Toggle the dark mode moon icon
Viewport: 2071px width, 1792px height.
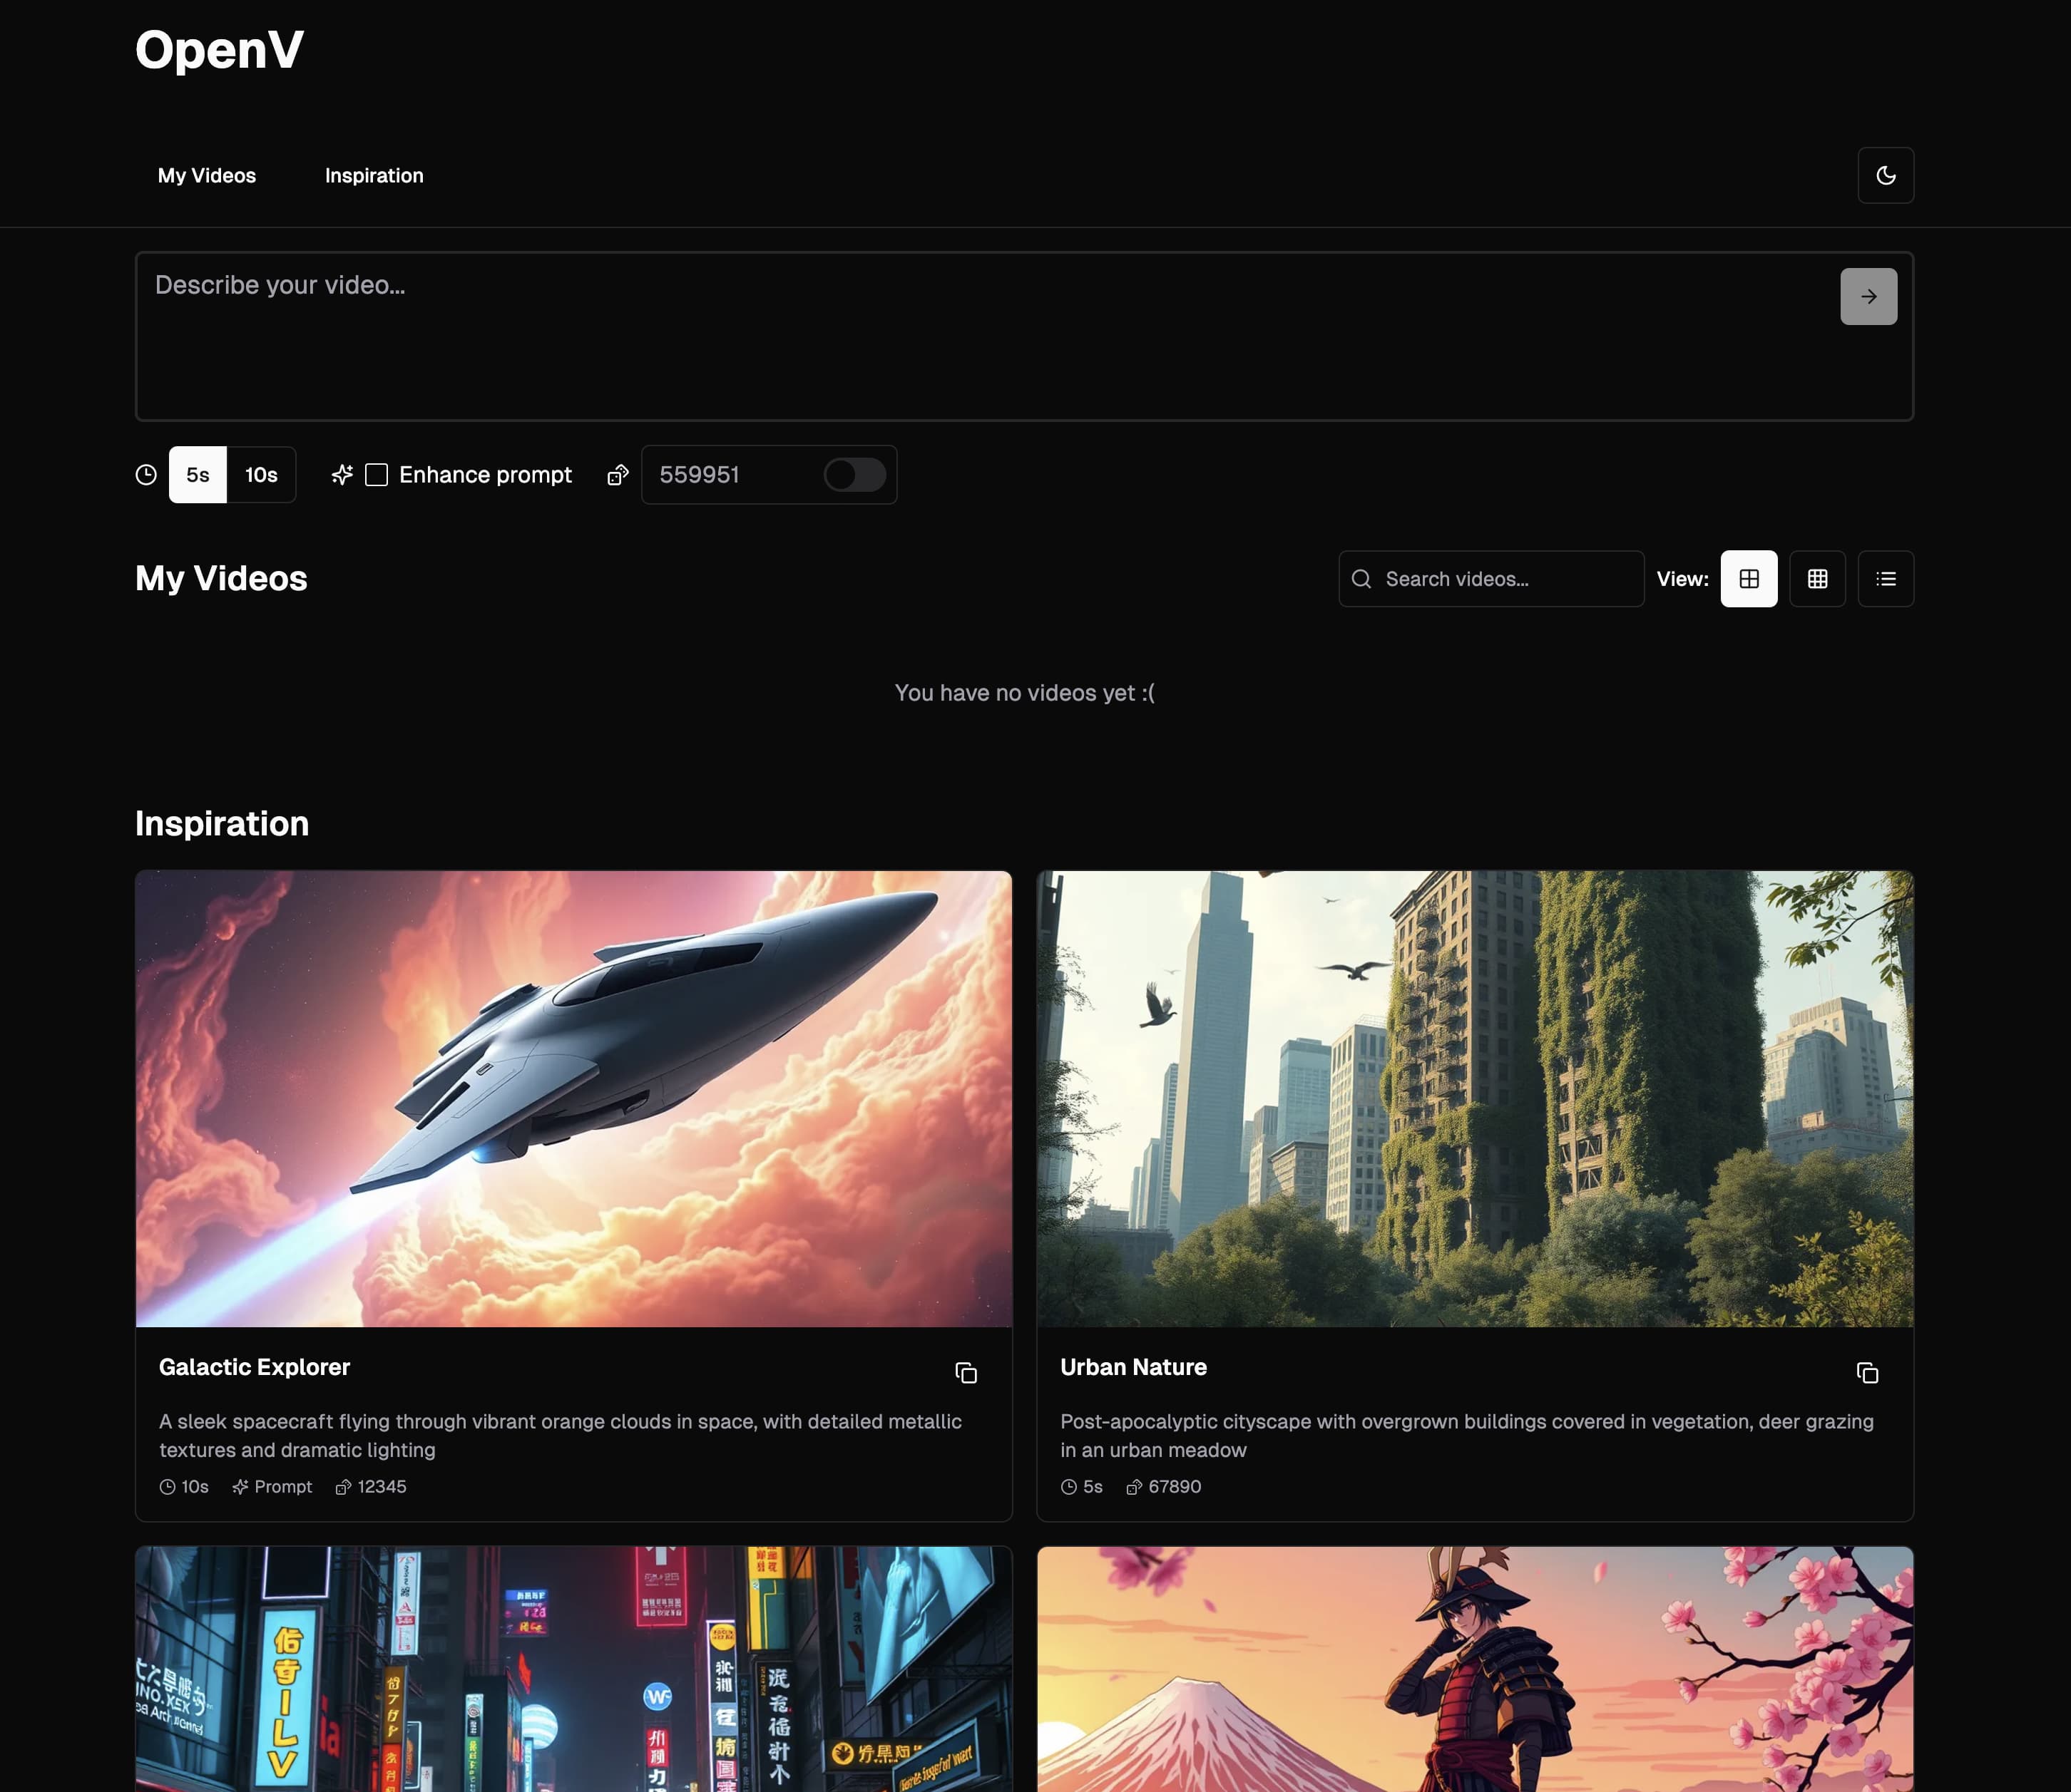(1885, 175)
